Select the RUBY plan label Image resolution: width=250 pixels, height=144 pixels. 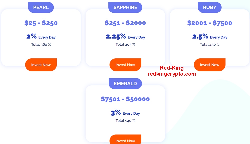(210, 7)
